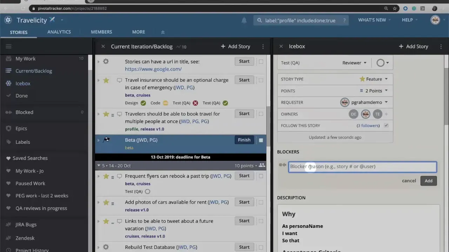Click the hamburger menu icon in the sidebar
This screenshot has width=449, height=252.
coord(8,46)
